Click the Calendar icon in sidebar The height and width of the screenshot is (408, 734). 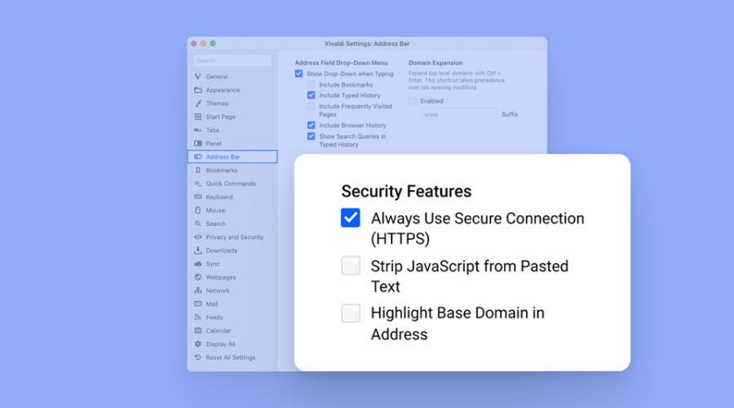[198, 330]
